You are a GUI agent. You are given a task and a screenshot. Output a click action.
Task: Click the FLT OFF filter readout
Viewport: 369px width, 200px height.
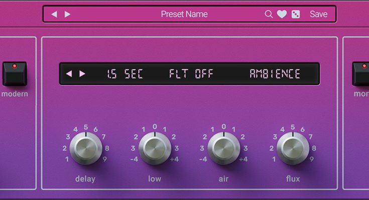click(x=191, y=74)
